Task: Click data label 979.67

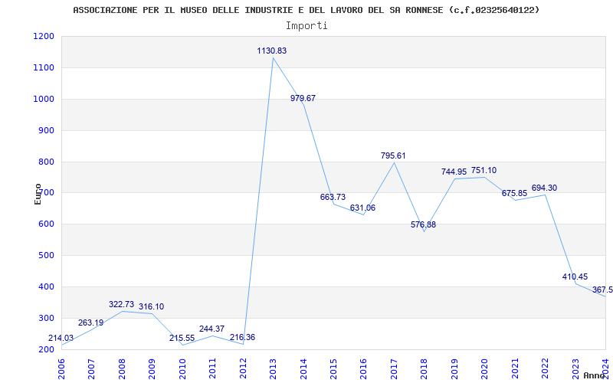Action: pos(303,99)
